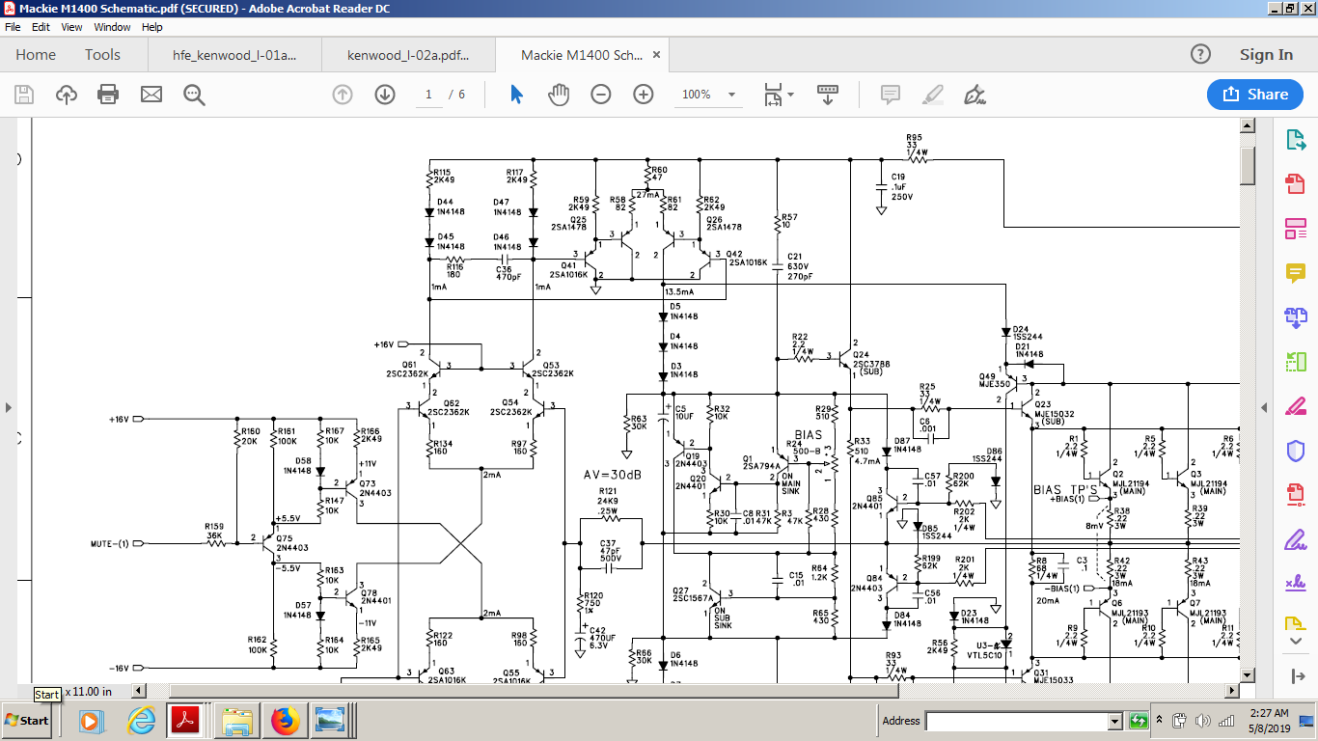The image size is (1318, 741).
Task: Click the taskbar volume speaker icon
Action: pos(1203,721)
